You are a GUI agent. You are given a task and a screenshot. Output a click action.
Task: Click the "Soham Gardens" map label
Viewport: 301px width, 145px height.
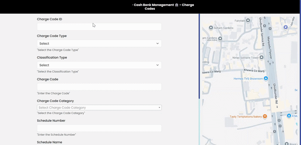pyautogui.click(x=223, y=28)
